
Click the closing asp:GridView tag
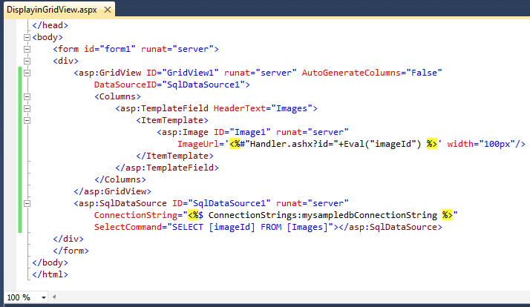point(112,191)
